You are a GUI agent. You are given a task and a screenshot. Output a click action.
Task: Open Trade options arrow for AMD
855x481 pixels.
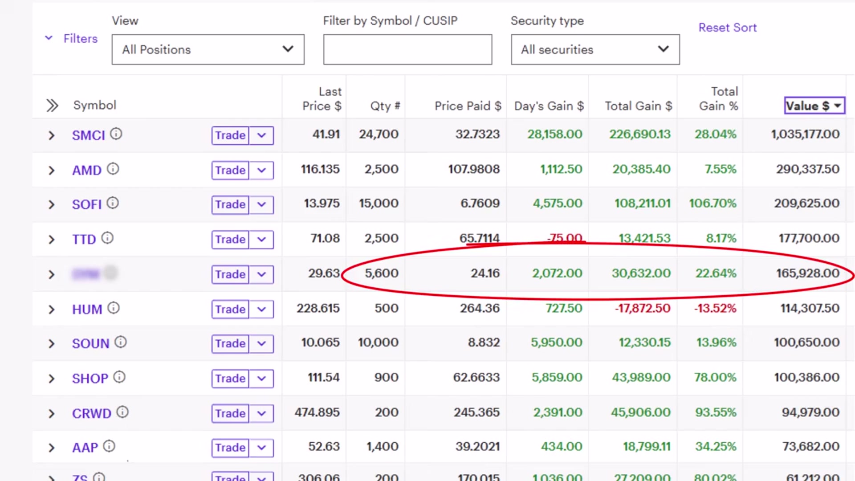261,170
